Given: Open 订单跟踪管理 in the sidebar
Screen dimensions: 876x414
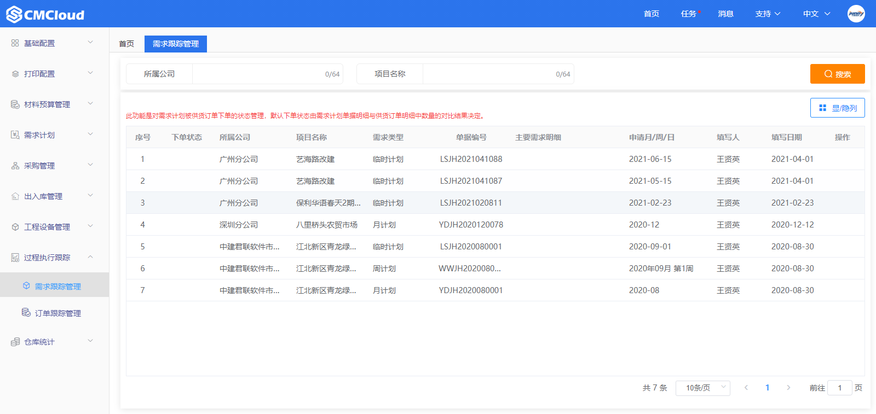Looking at the screenshot, I should pyautogui.click(x=54, y=313).
